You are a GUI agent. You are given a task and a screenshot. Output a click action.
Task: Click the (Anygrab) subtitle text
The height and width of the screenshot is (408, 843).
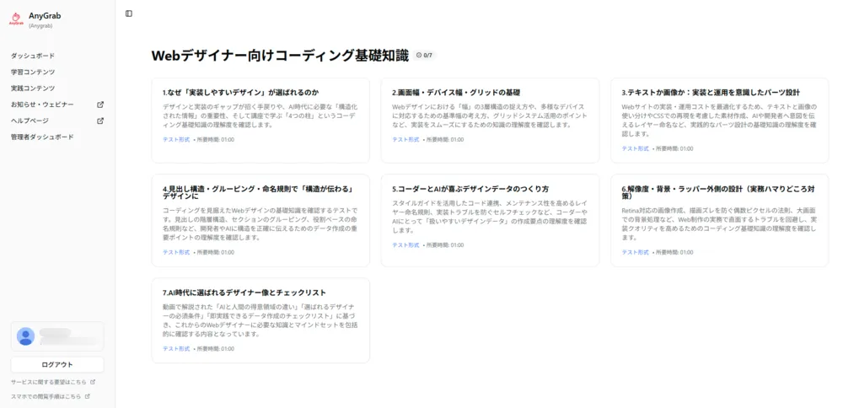click(x=40, y=26)
